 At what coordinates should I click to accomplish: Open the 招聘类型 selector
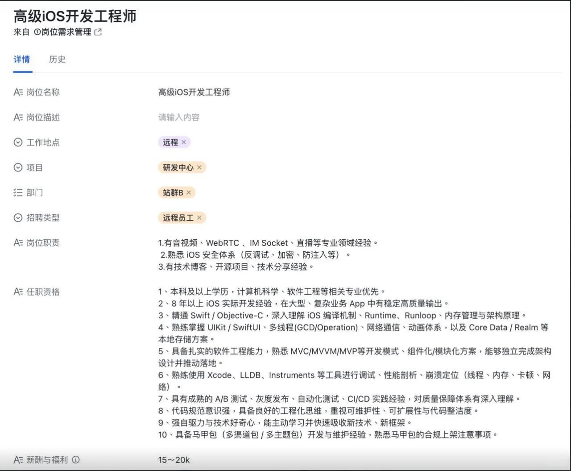click(178, 218)
